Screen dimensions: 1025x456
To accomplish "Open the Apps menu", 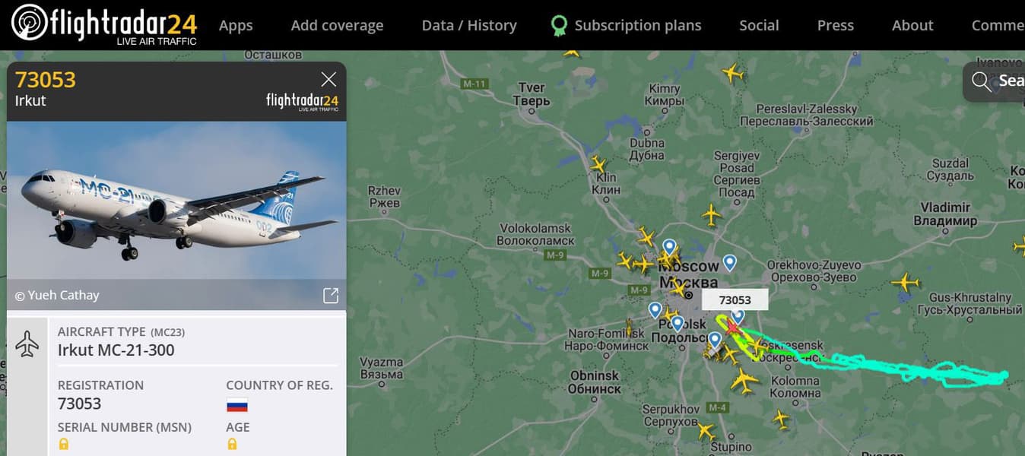I will (x=236, y=25).
